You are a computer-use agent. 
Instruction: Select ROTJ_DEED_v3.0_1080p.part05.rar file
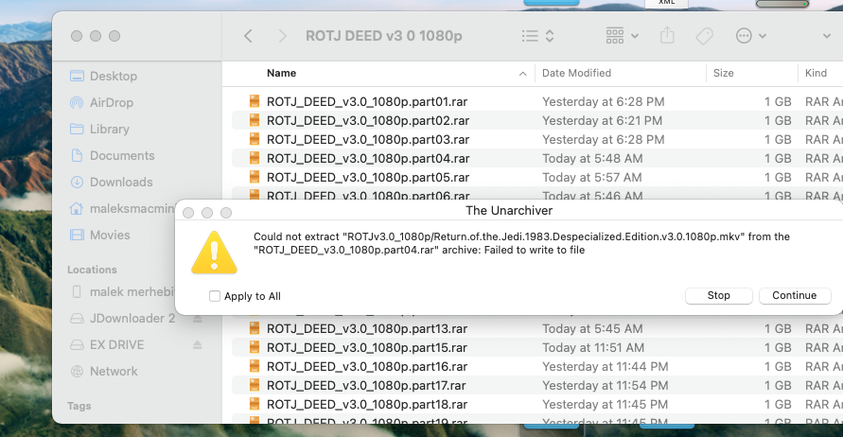pyautogui.click(x=368, y=178)
